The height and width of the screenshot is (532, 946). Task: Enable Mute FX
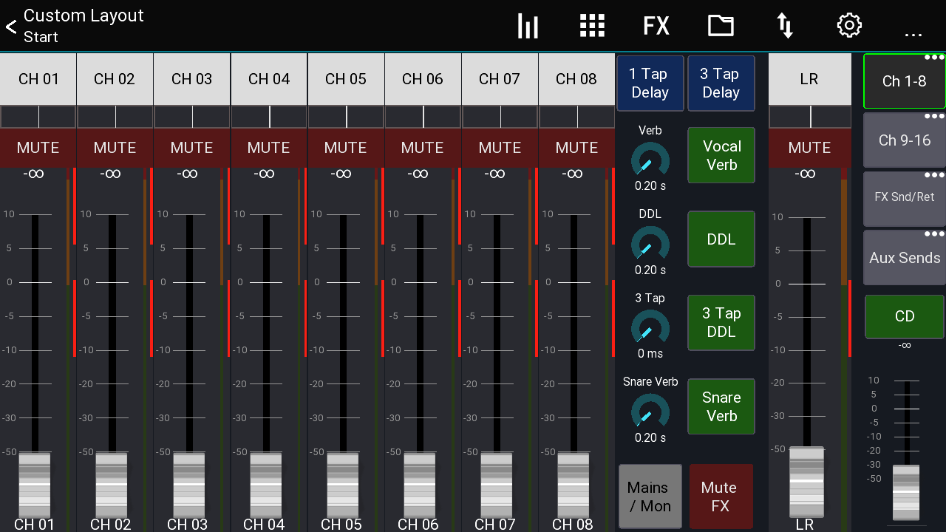coord(721,496)
